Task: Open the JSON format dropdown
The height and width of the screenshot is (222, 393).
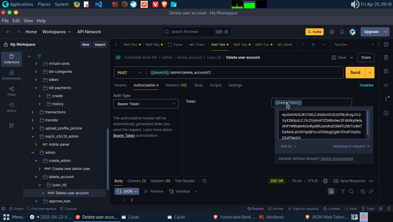Action: coord(127,191)
